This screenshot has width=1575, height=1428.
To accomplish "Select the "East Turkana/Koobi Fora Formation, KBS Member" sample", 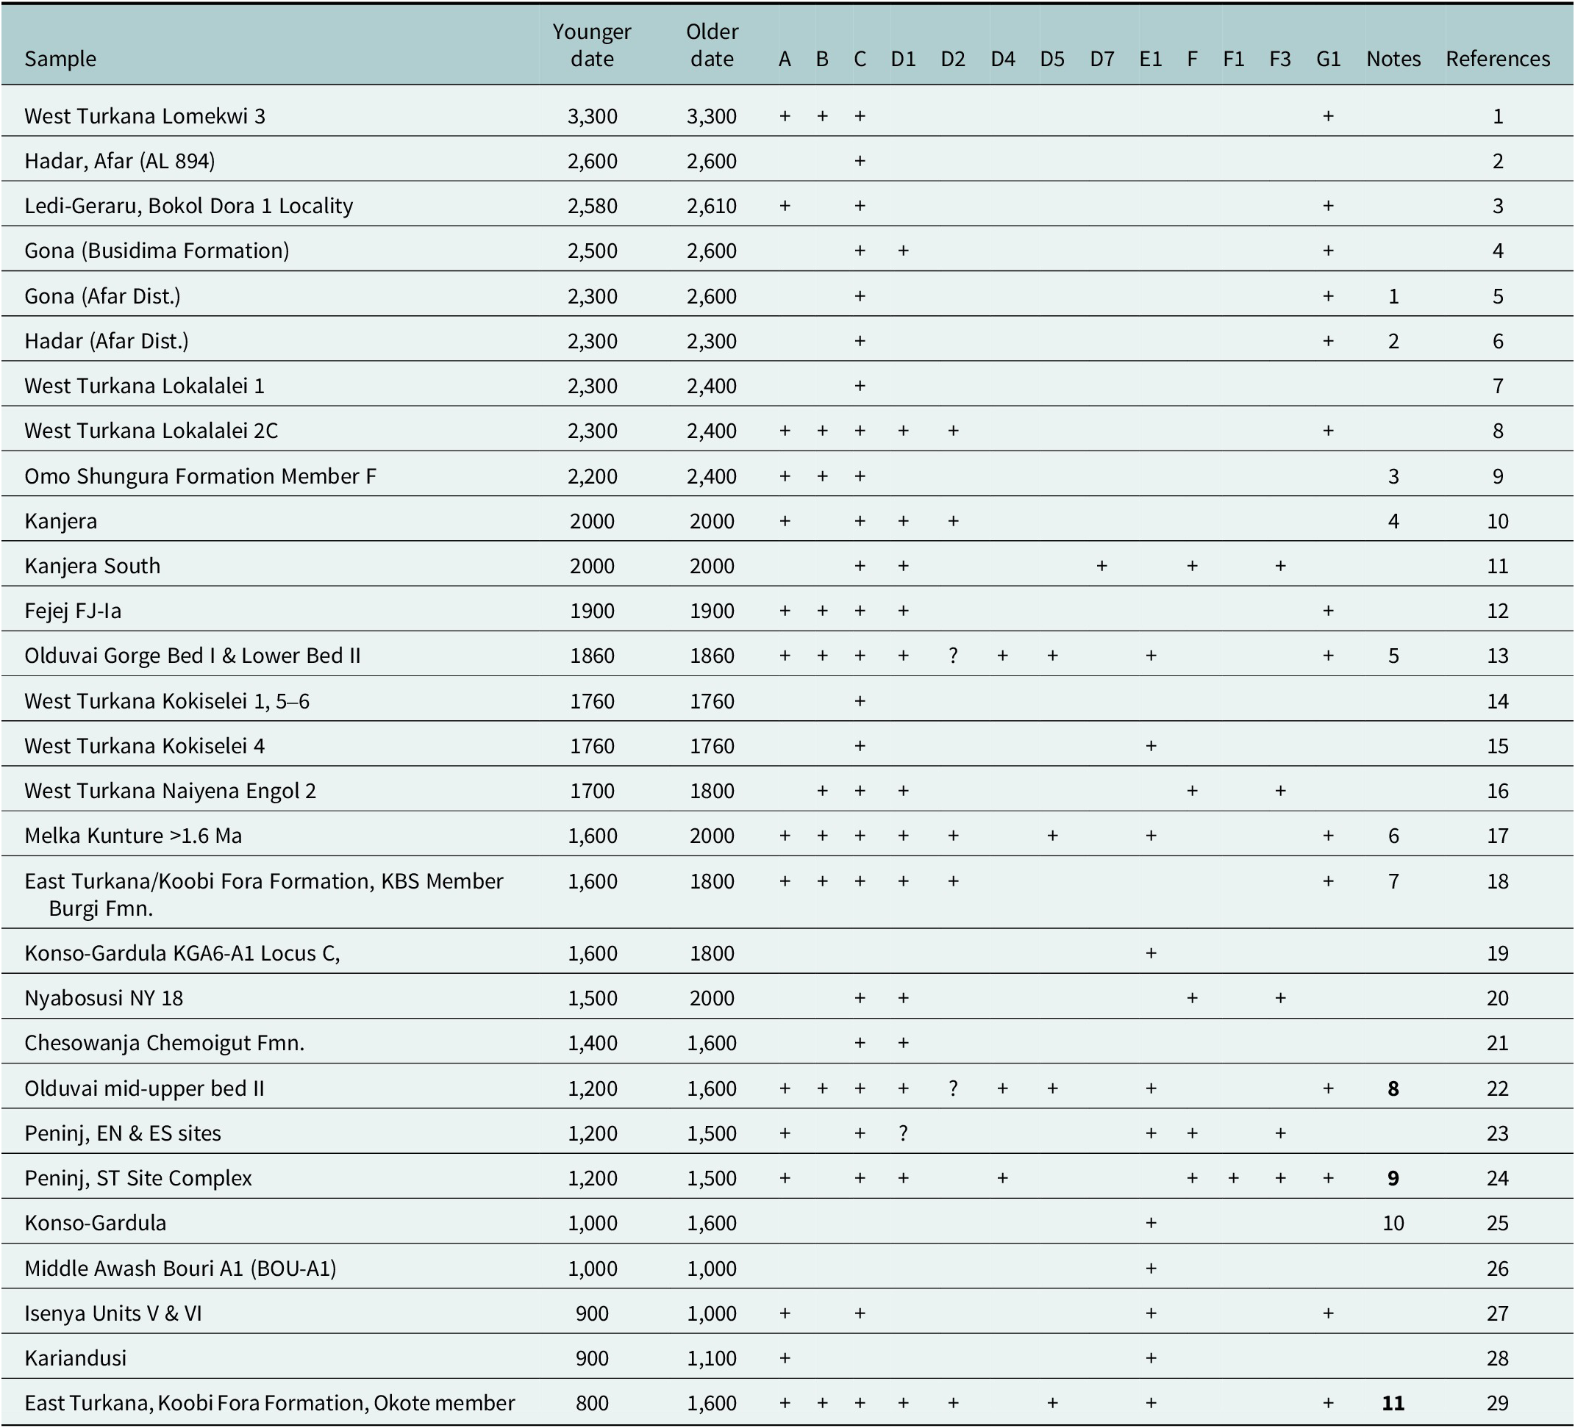I will point(263,881).
